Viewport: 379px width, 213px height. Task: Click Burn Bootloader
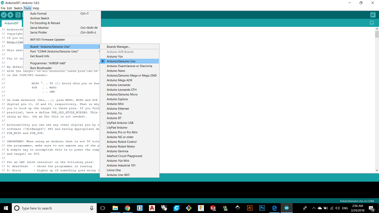62,68
